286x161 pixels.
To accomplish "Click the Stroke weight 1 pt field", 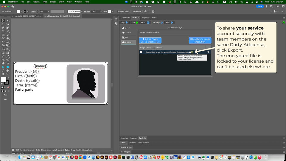I will 43,12.
